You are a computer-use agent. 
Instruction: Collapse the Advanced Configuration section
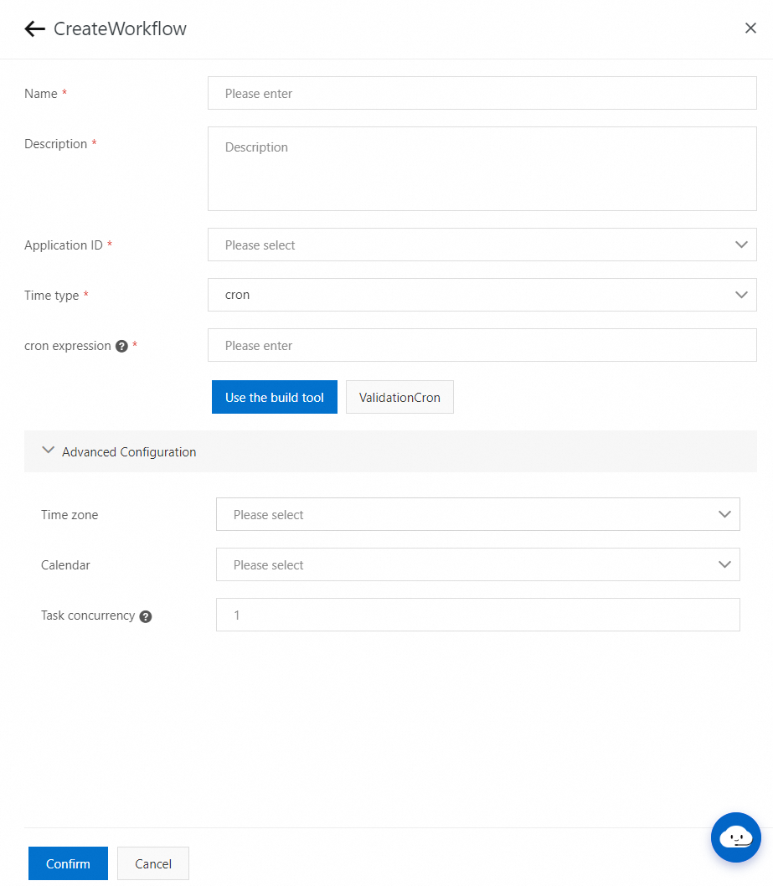click(x=49, y=451)
